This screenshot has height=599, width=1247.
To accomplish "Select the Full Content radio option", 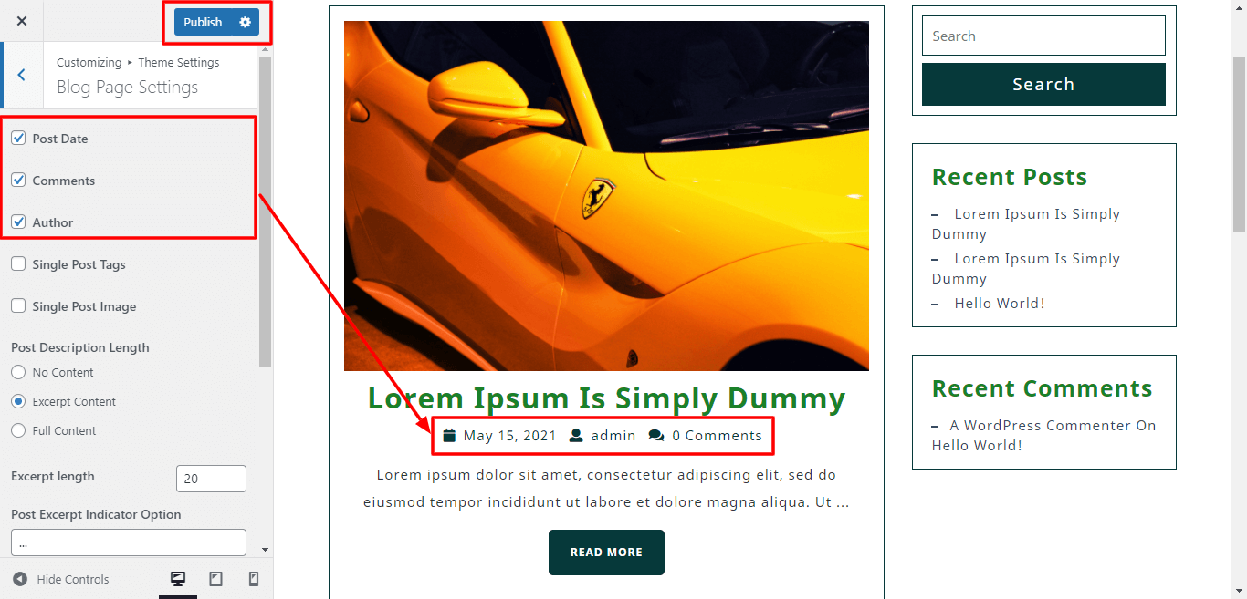I will pos(18,430).
